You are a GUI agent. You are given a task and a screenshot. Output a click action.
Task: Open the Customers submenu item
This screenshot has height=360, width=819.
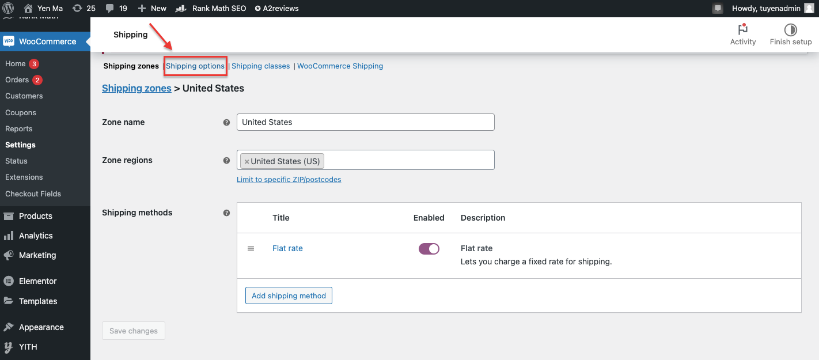click(x=24, y=96)
